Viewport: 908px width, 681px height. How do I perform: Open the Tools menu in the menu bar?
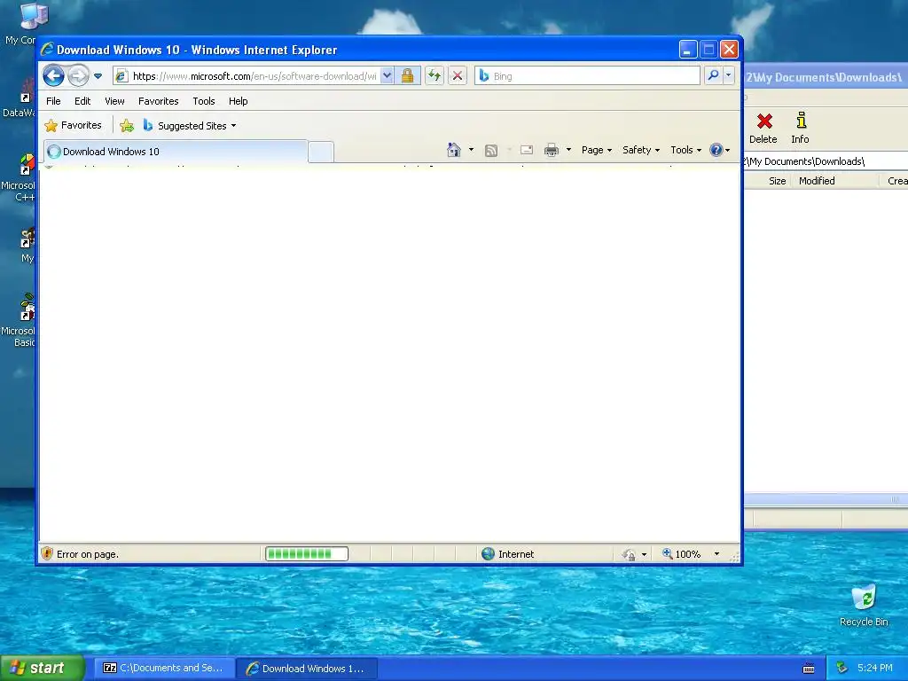204,101
